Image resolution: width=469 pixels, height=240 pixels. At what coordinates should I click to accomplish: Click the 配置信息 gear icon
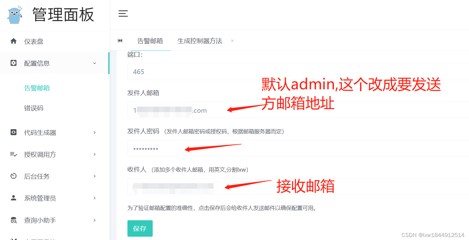(x=13, y=63)
